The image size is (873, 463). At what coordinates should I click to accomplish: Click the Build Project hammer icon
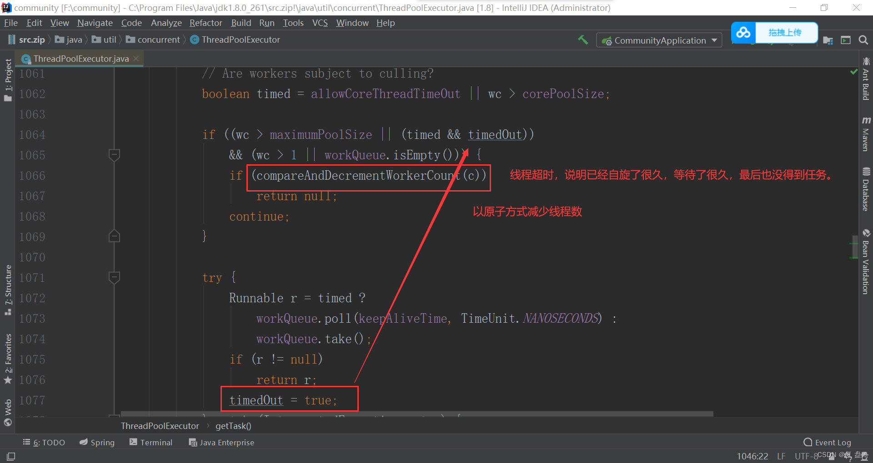click(x=583, y=40)
